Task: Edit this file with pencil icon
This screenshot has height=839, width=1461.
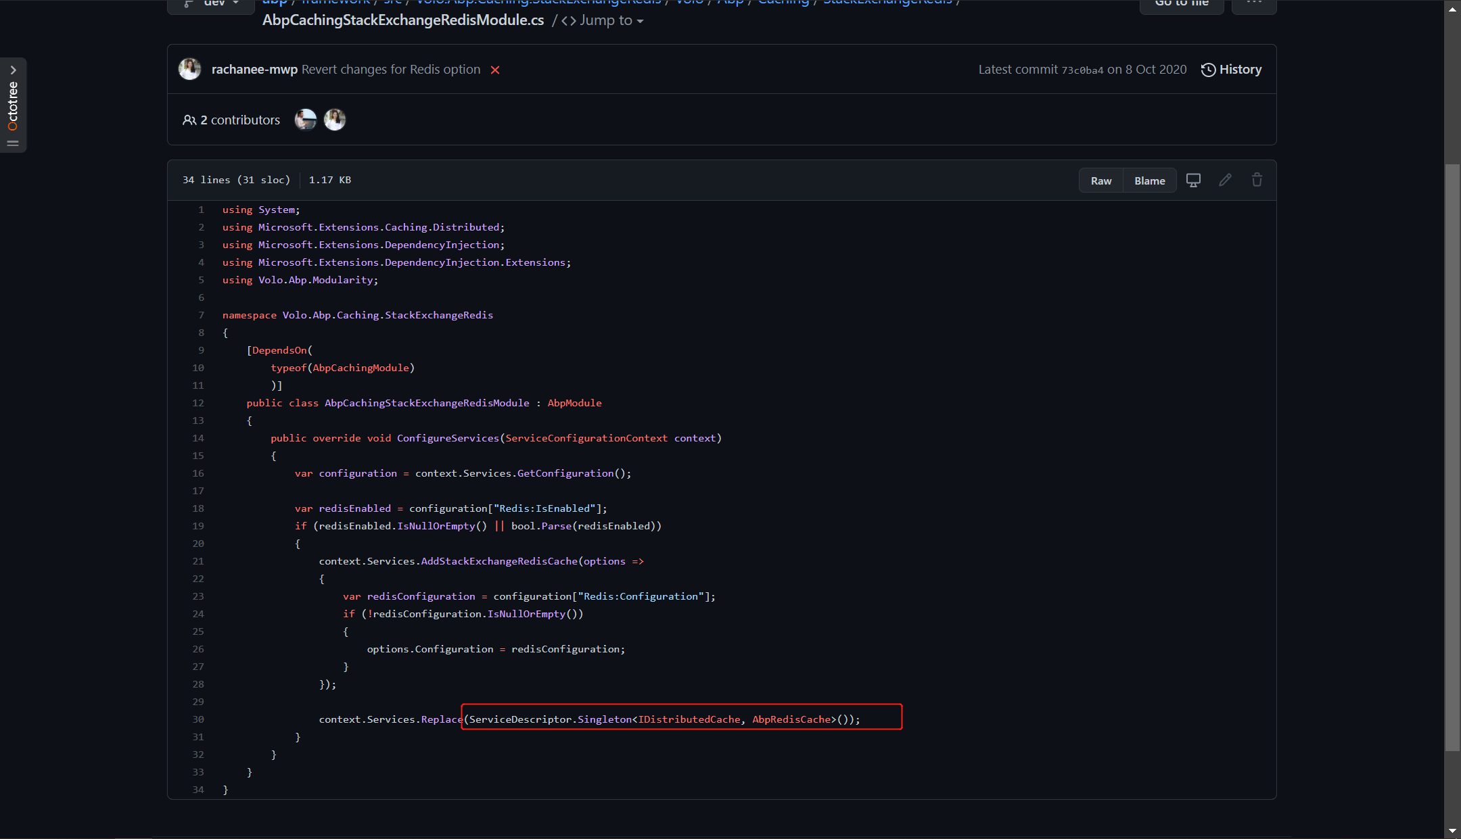Action: click(1226, 180)
